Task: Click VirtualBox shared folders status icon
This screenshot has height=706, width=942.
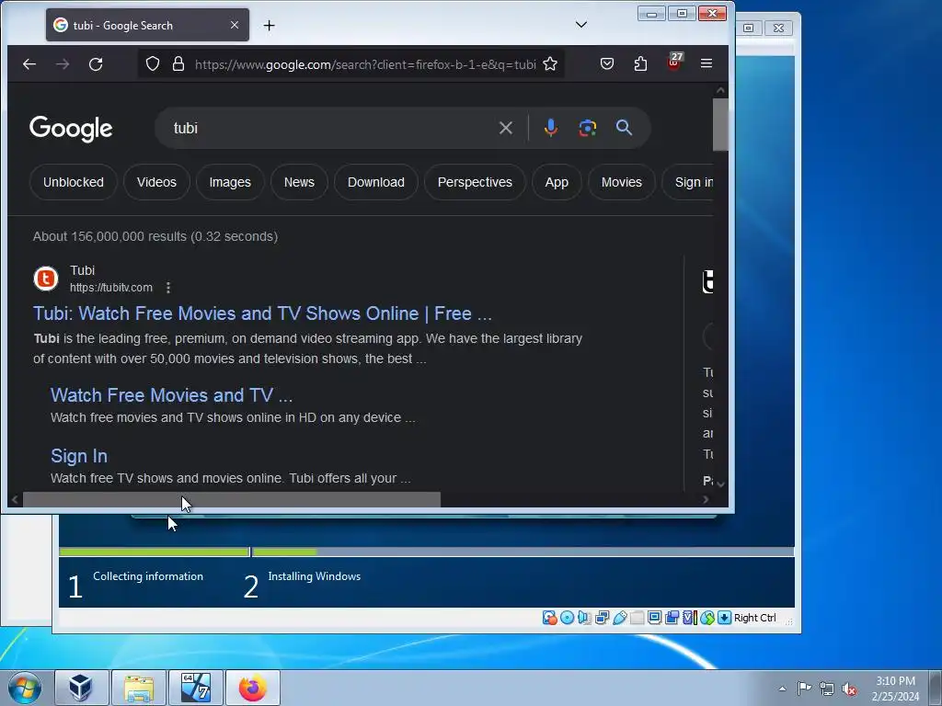Action: 637,618
